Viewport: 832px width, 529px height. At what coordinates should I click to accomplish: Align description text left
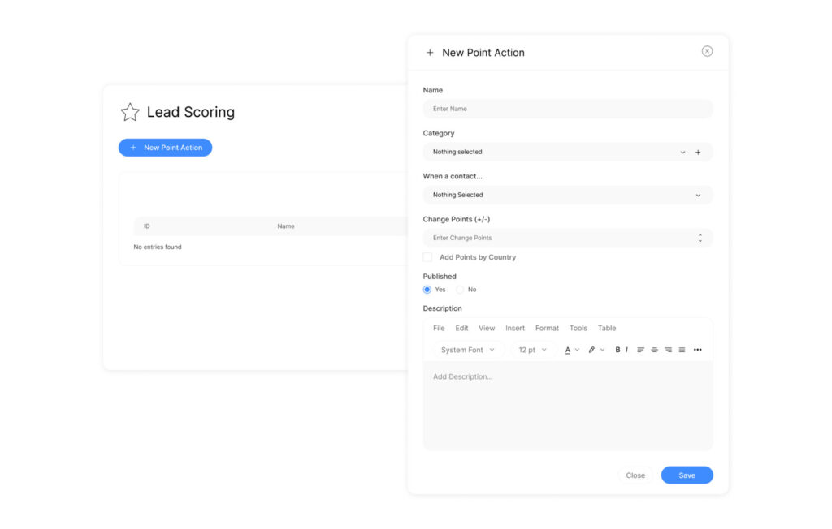(640, 350)
